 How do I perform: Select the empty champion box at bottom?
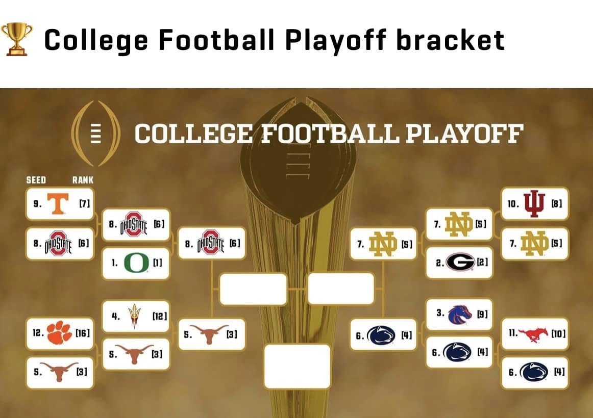point(297,367)
